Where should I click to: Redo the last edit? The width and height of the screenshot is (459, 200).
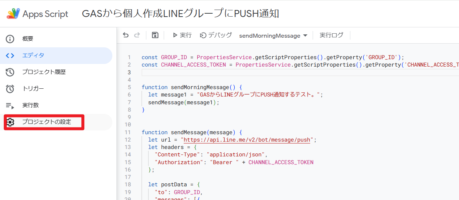[x=137, y=35]
